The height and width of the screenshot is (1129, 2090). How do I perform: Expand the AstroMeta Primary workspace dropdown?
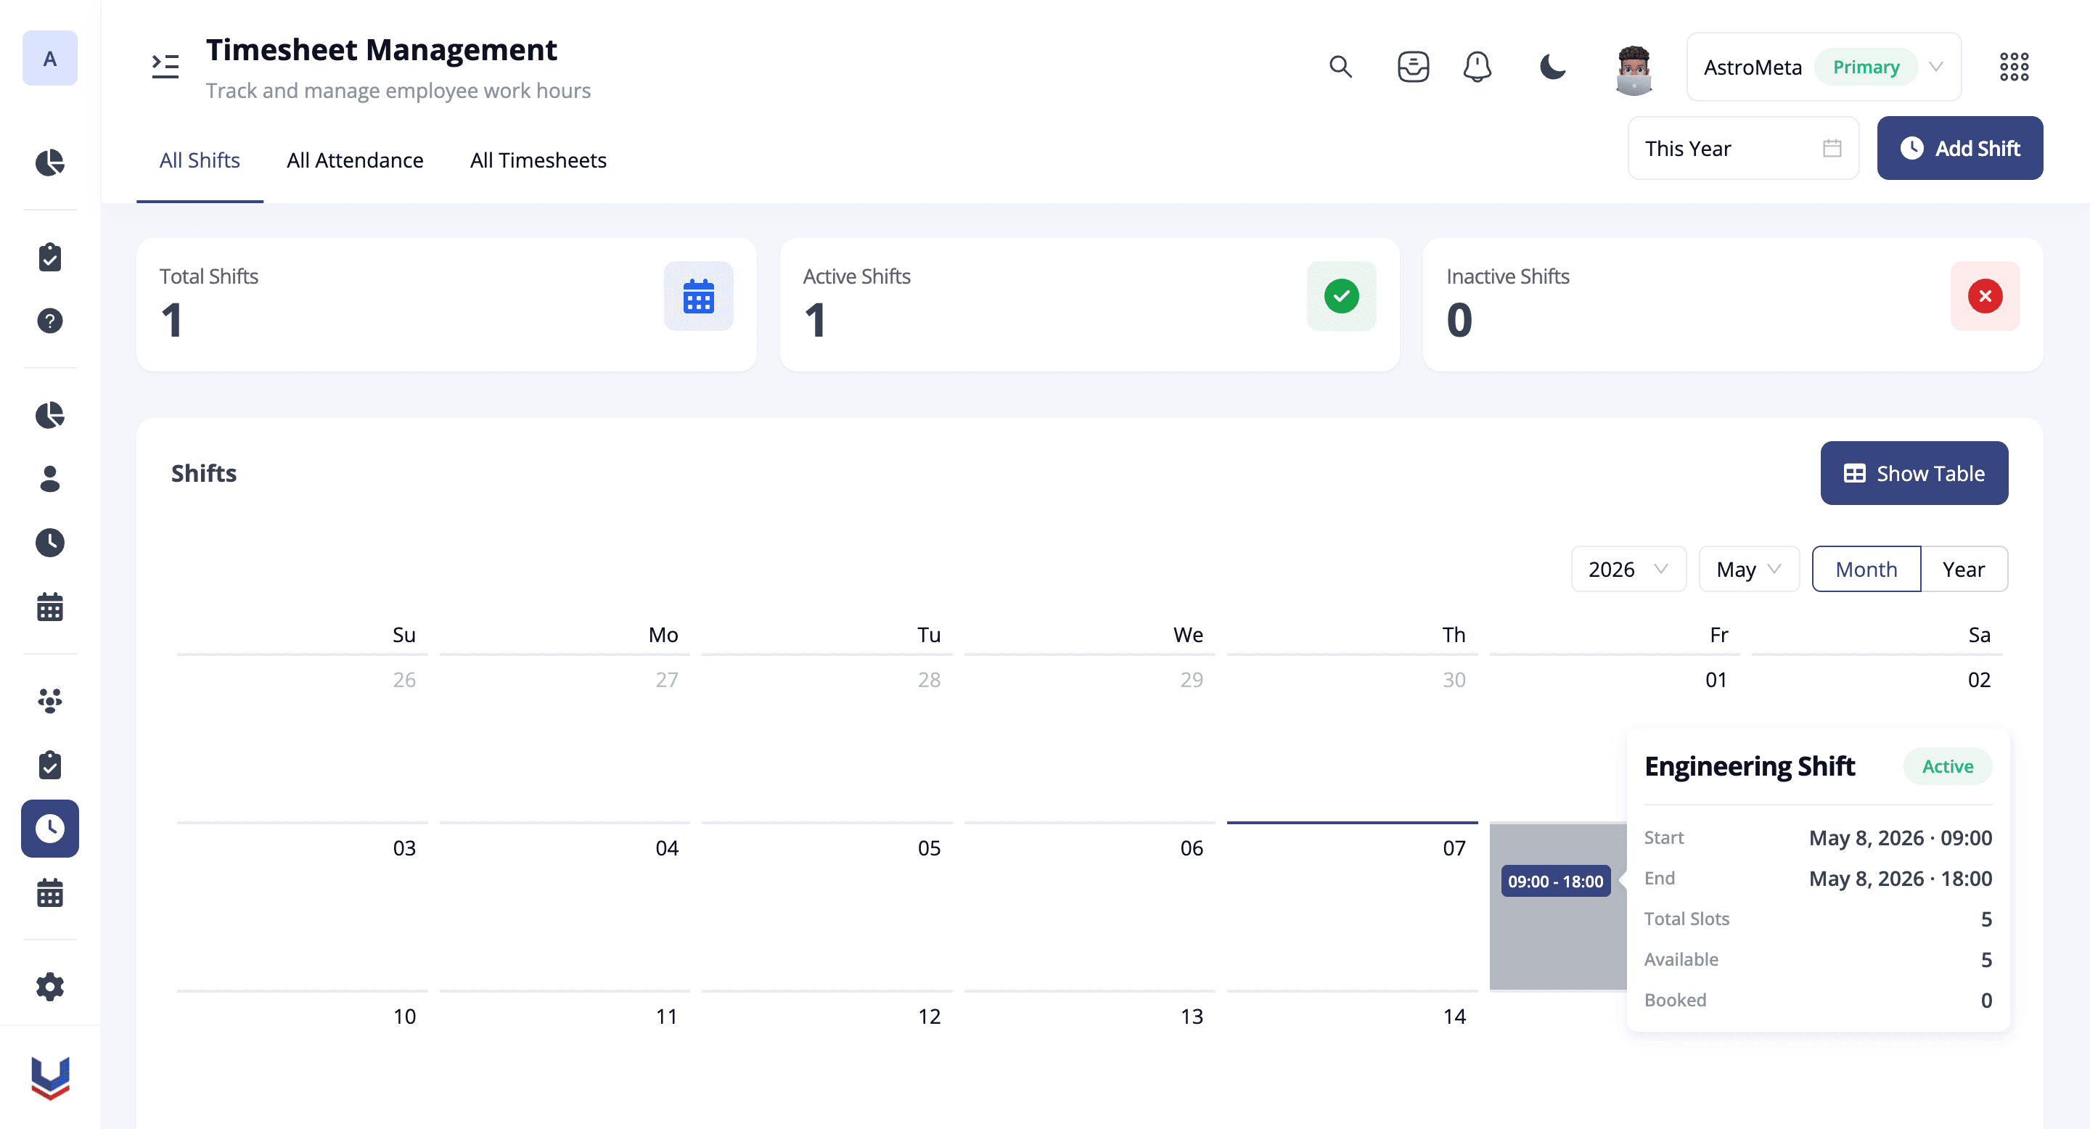click(1824, 67)
